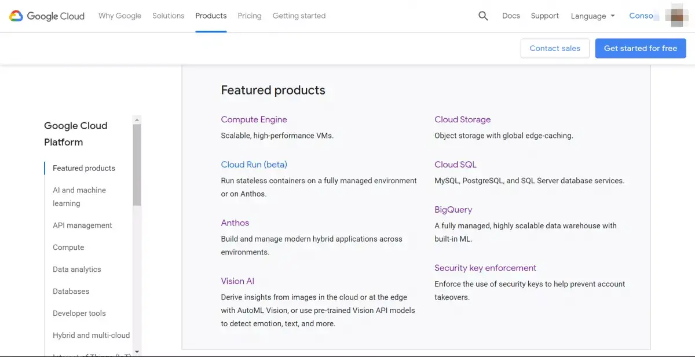
Task: Open the Cloud Storage product link
Action: point(463,119)
